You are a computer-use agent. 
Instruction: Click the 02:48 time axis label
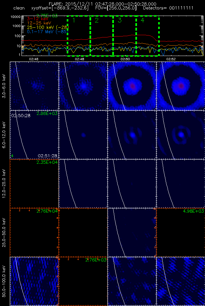tap(79, 59)
